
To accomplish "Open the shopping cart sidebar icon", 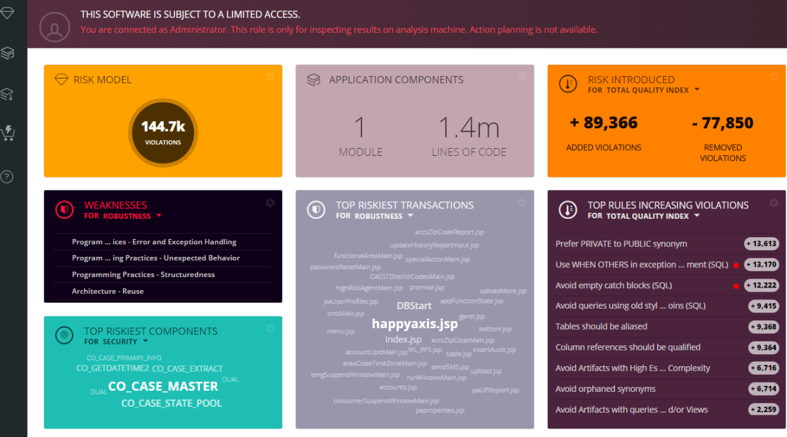I will tap(7, 132).
